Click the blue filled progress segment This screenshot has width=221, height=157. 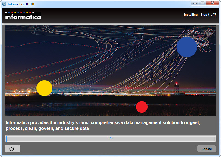point(6,139)
